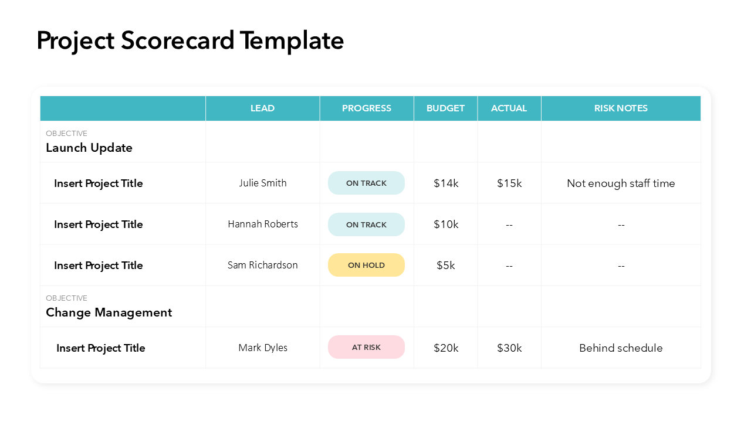
Task: Click the ON TRACK pill in Hannah Roberts' row
Action: pos(366,224)
